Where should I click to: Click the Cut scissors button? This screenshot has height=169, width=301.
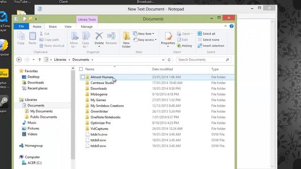coord(45,34)
